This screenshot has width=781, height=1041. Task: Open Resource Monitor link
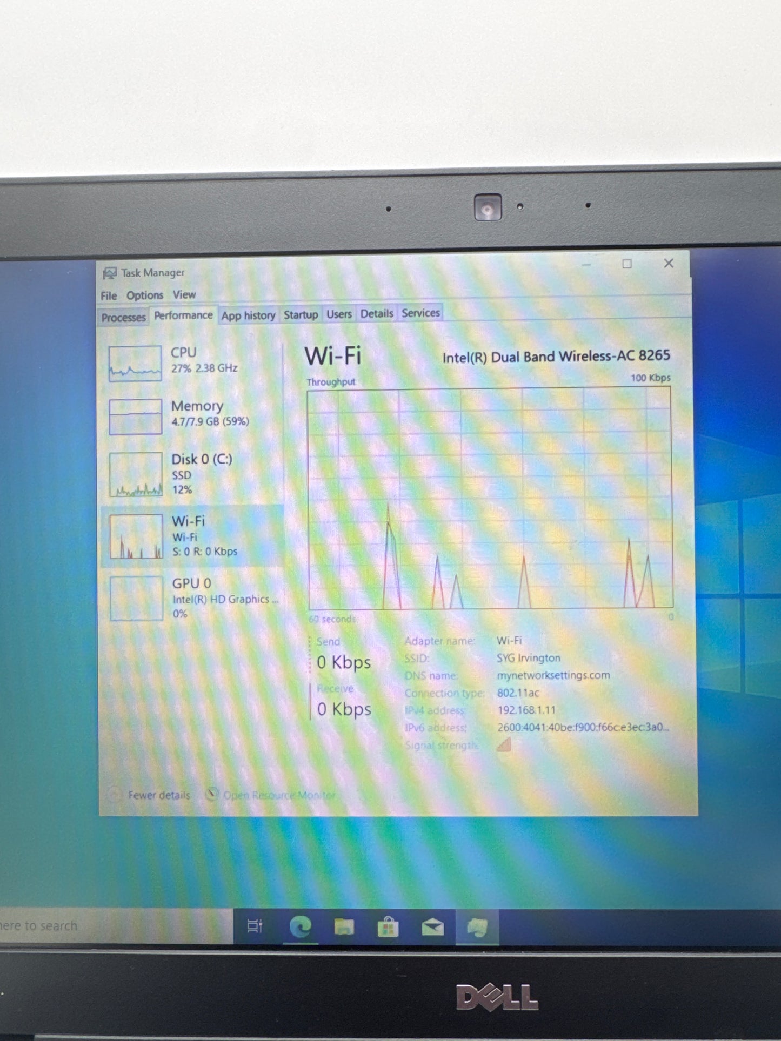pyautogui.click(x=279, y=796)
